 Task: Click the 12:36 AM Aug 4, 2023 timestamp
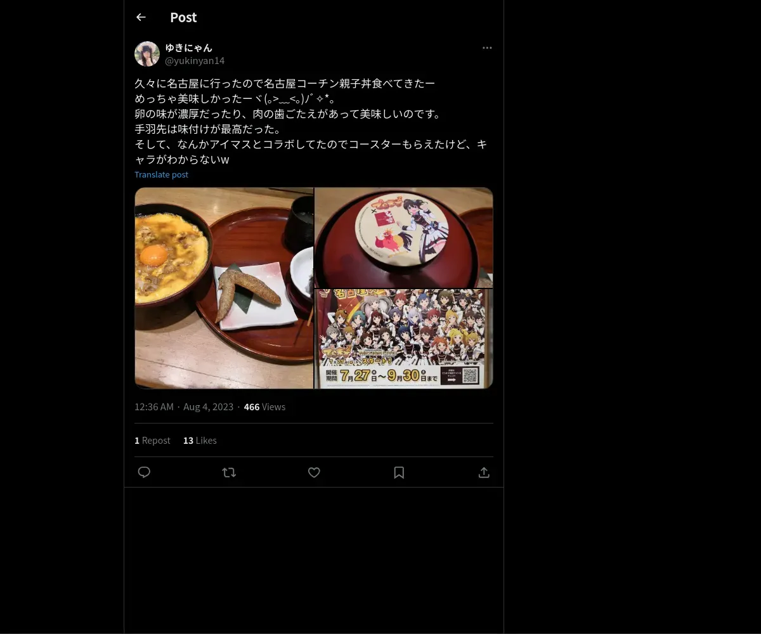coord(184,407)
